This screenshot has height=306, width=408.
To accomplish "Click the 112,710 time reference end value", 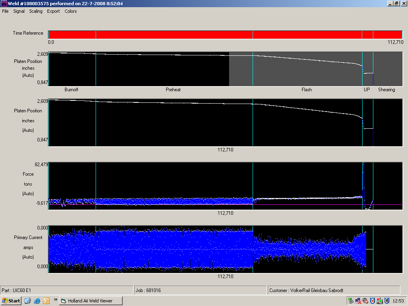I will 395,42.
